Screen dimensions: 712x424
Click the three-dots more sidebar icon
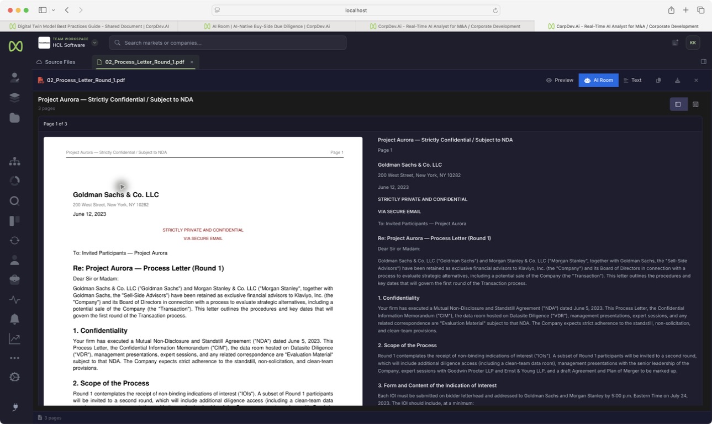[x=15, y=358]
